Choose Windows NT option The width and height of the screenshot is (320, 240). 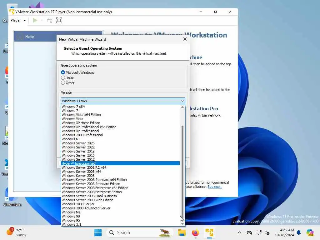(120, 139)
